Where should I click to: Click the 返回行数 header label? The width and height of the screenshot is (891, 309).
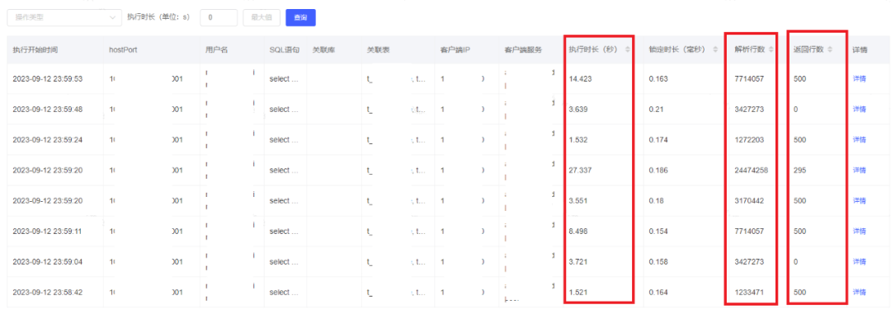pos(808,49)
